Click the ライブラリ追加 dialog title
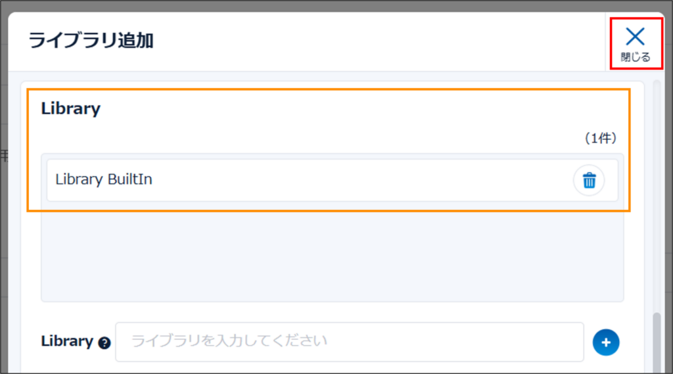 click(x=91, y=41)
